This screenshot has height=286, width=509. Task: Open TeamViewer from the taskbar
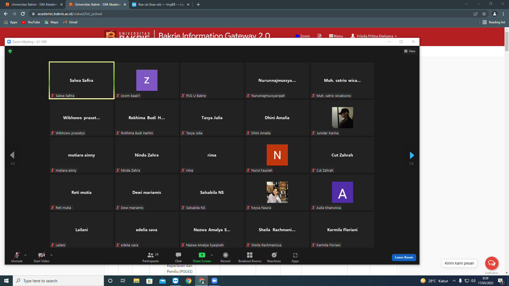click(175, 281)
